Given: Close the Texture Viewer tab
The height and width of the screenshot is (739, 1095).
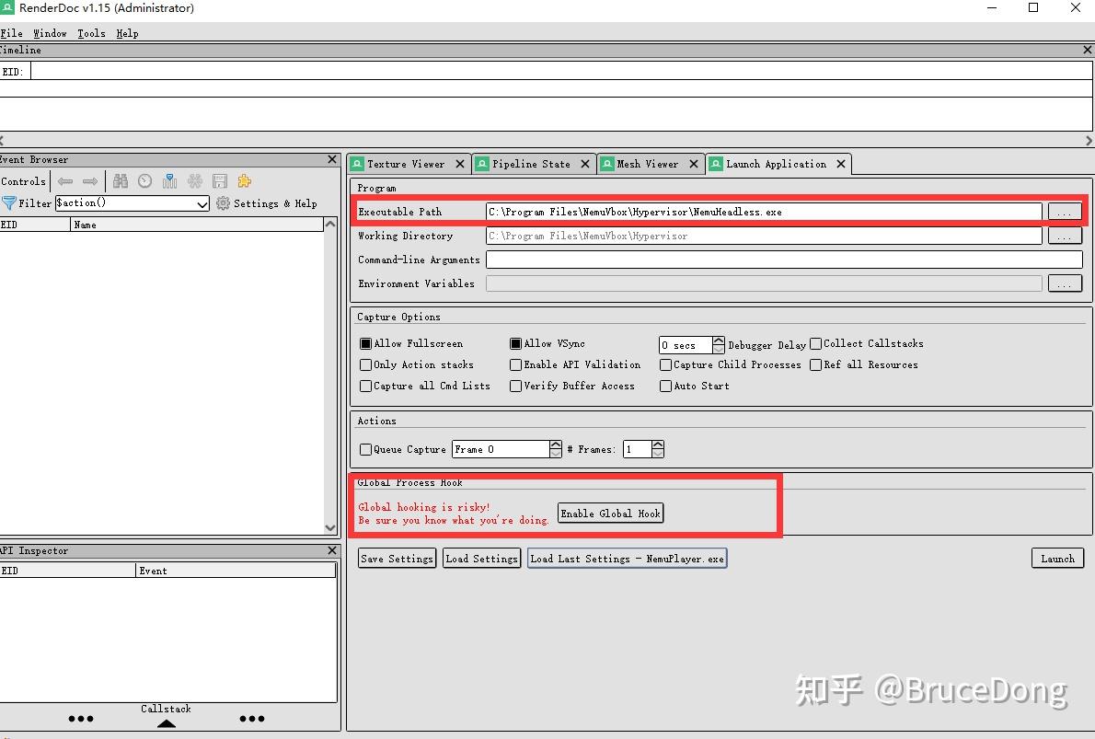Looking at the screenshot, I should (x=460, y=164).
